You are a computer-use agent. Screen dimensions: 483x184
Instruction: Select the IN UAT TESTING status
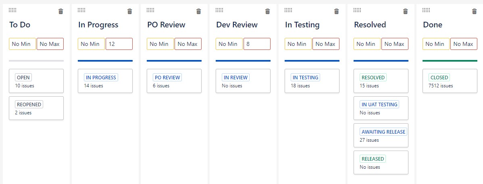pos(381,108)
